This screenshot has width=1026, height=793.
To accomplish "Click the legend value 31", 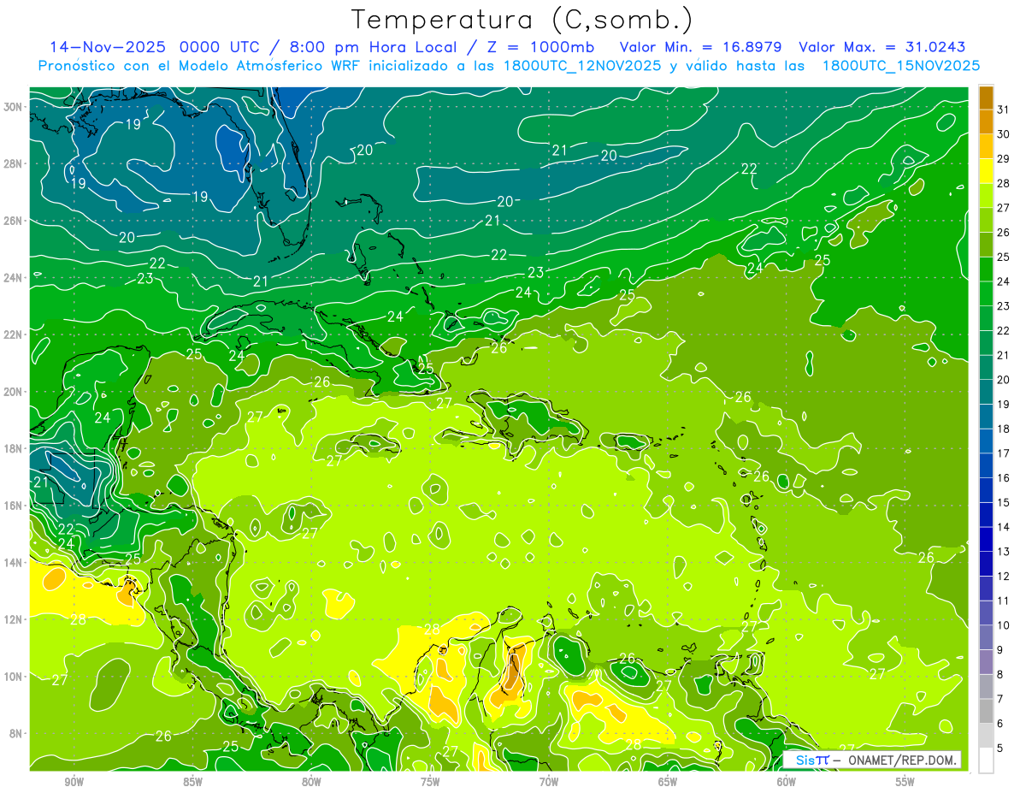I will 1003,109.
